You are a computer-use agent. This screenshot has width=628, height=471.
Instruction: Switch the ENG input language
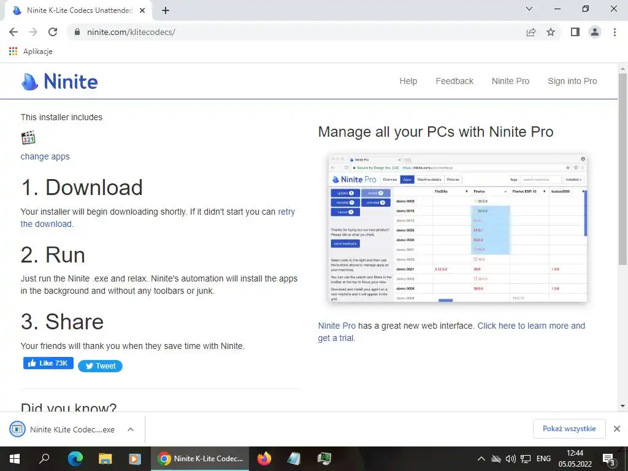coord(543,459)
